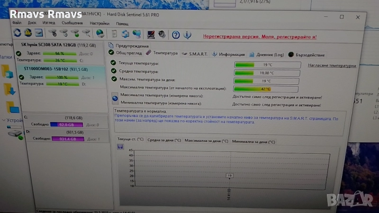
Task: Click the registration reminder link
Action: (x=259, y=36)
